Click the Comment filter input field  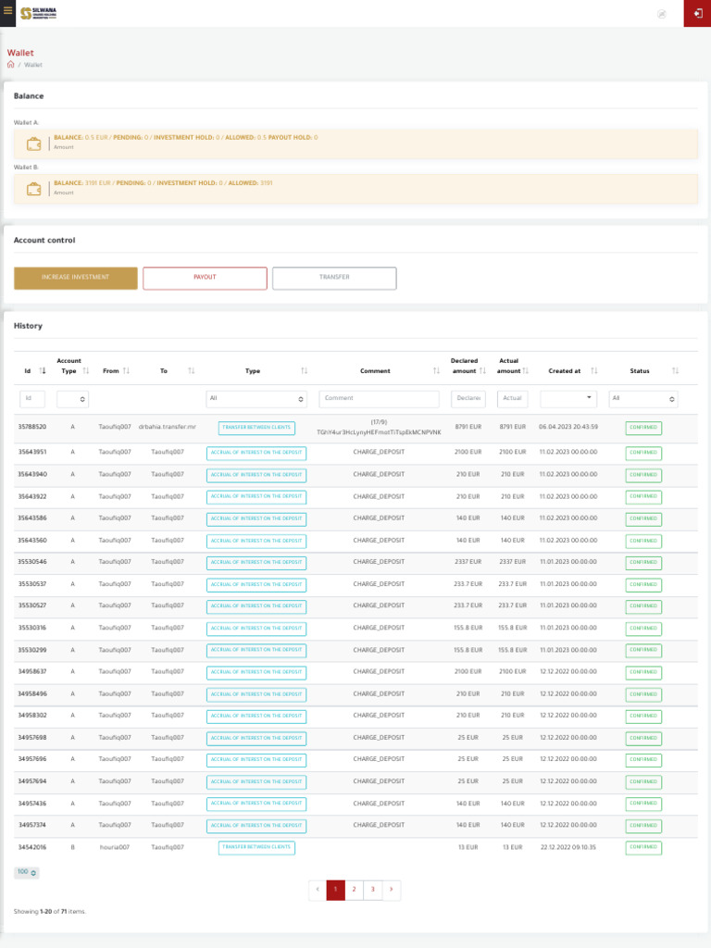click(x=379, y=399)
